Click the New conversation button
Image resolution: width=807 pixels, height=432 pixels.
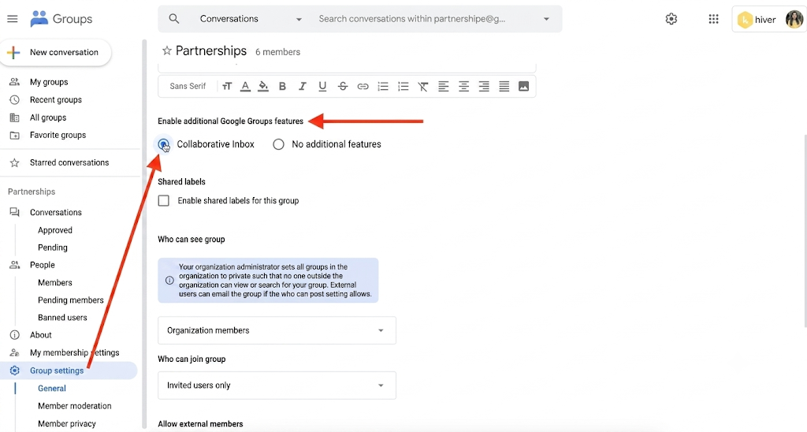(x=56, y=53)
